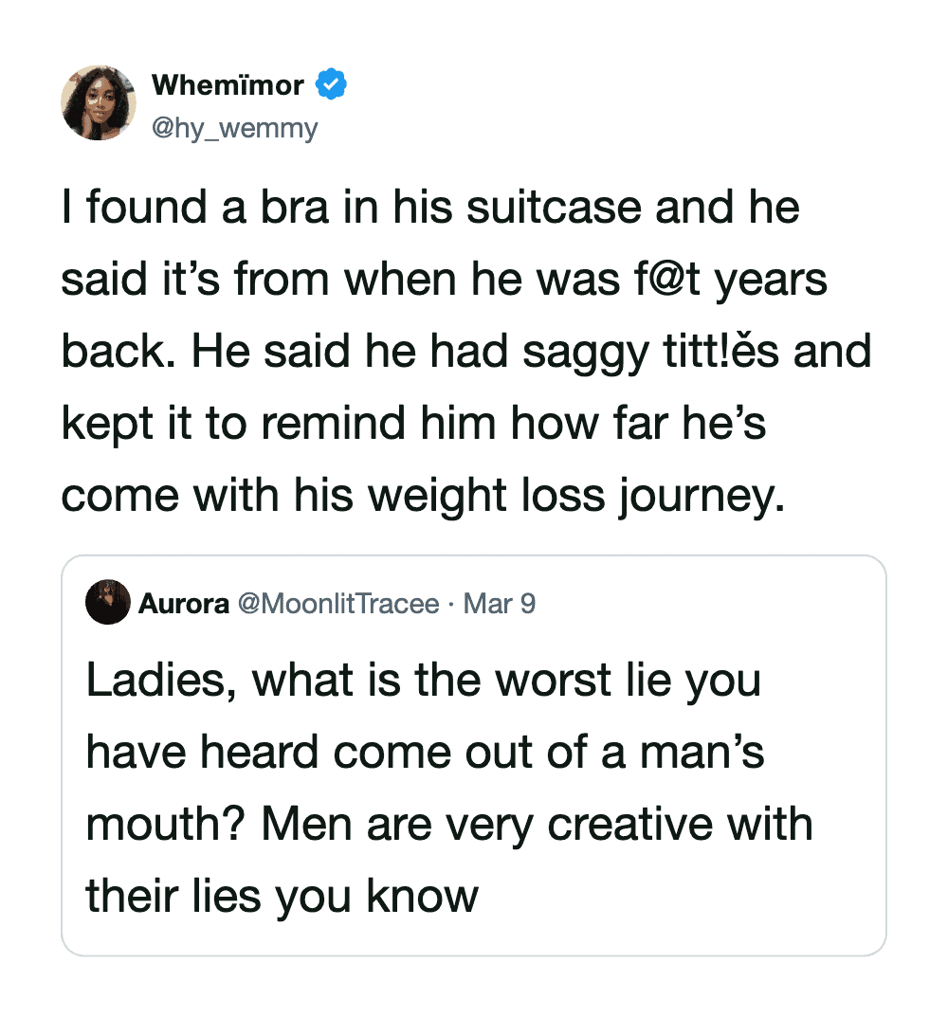This screenshot has width=948, height=1018.
Task: Click the line starting 'I found a bra'
Action: (x=430, y=208)
